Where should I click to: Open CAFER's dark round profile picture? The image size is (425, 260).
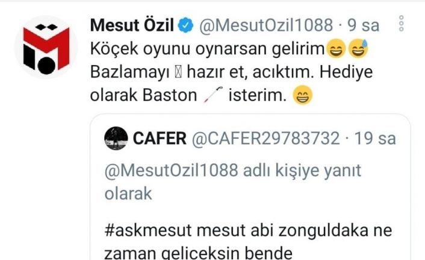click(116, 138)
